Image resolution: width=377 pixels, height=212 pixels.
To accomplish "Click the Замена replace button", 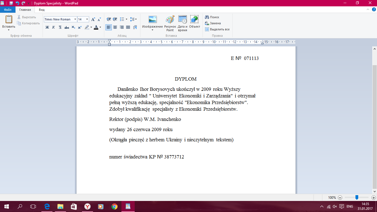I will pos(213,23).
